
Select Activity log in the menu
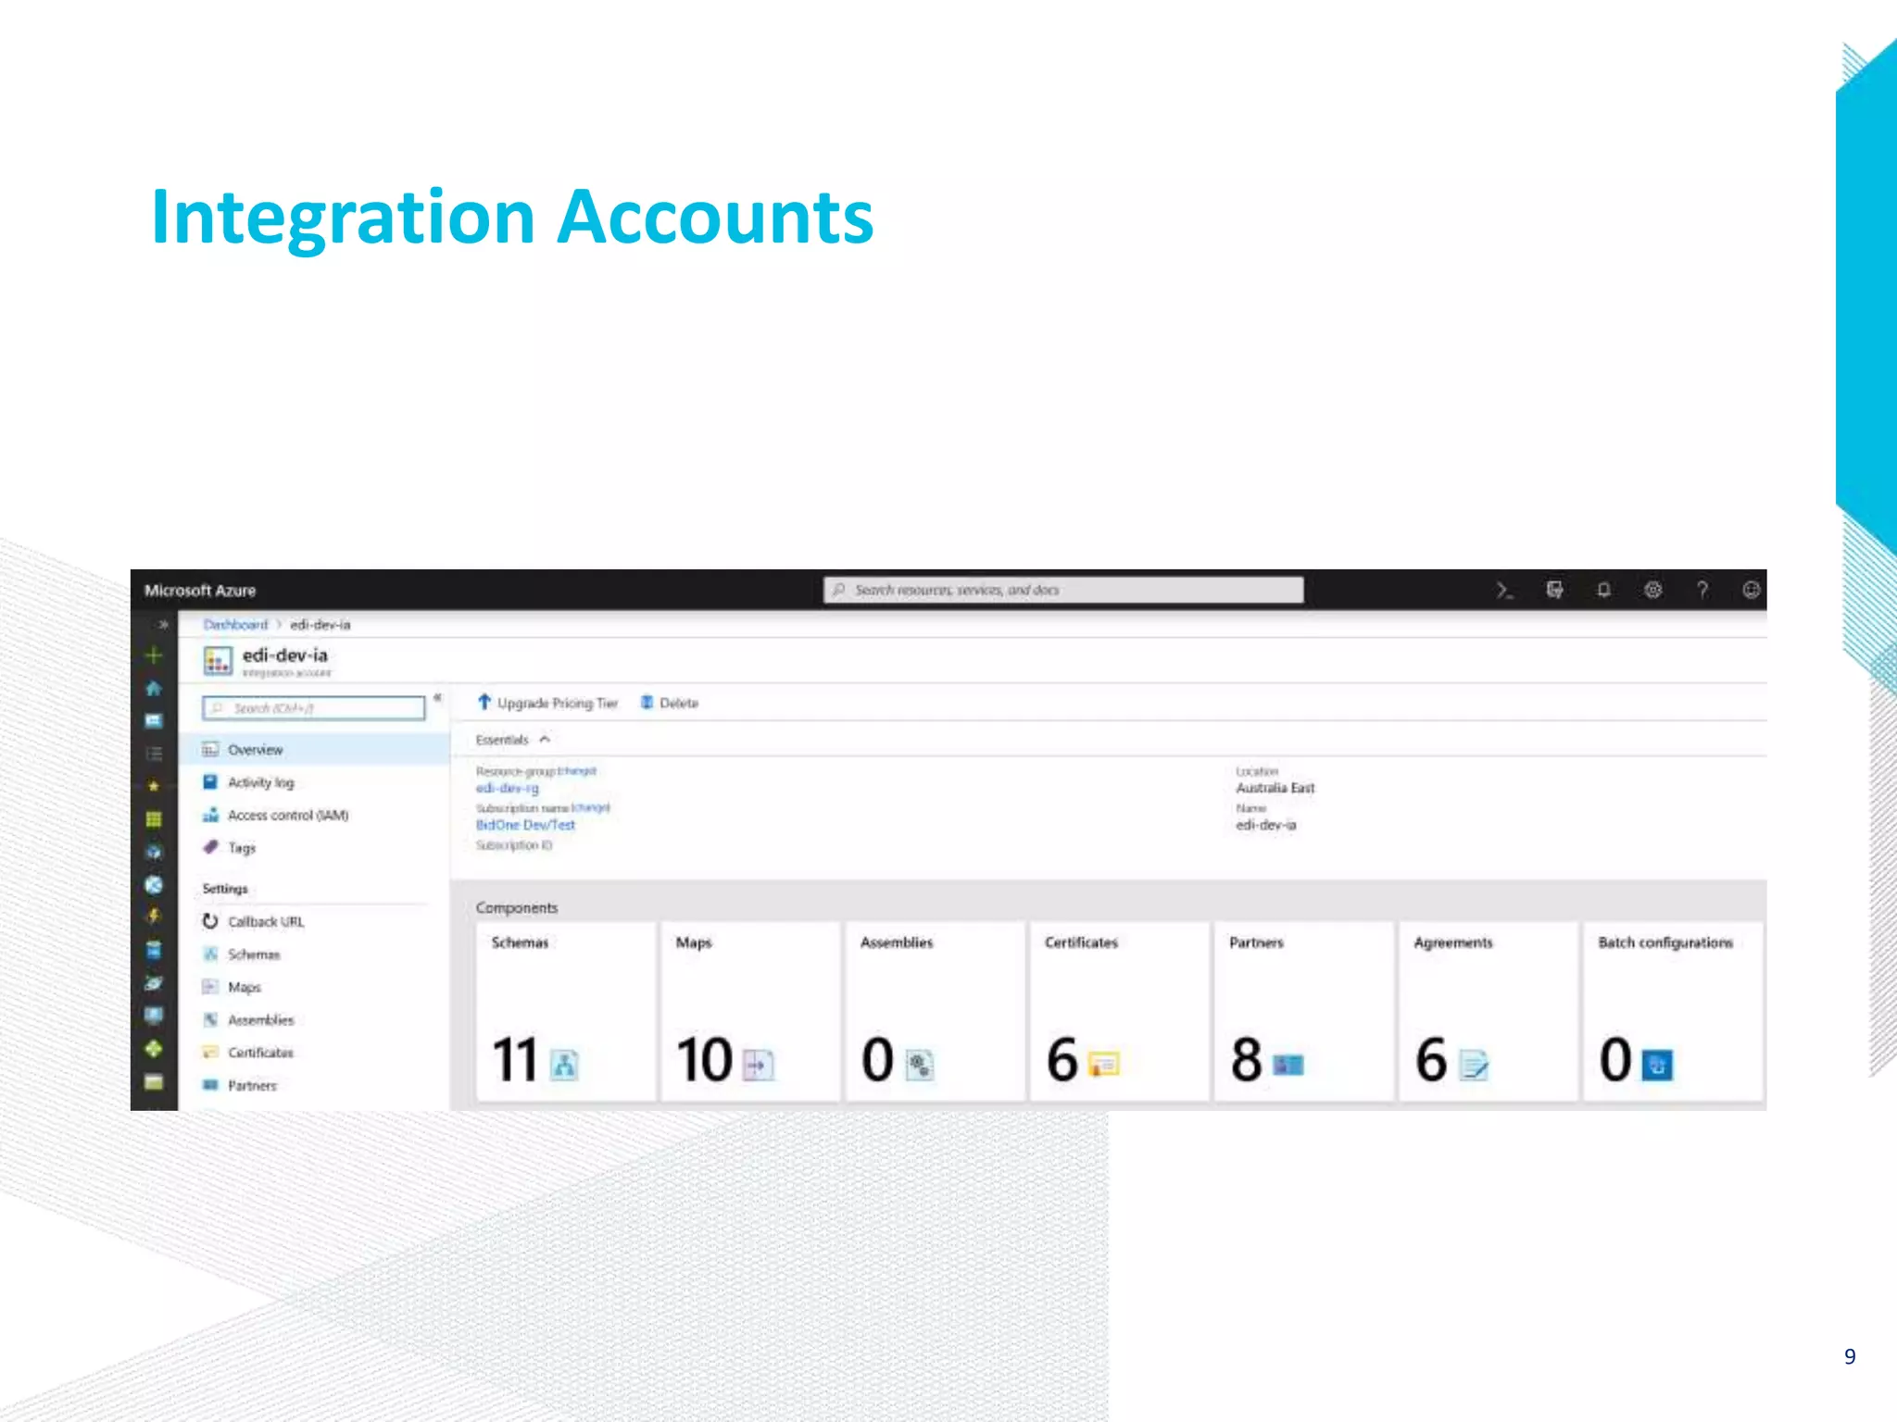pos(260,783)
